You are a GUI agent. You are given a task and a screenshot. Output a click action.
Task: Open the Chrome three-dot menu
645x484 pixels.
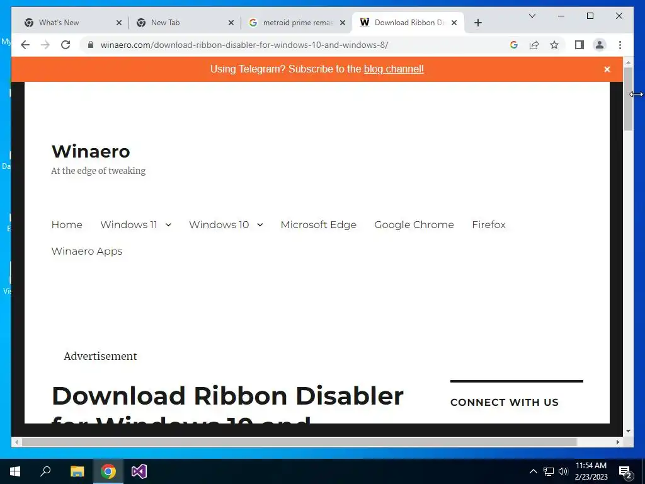(x=620, y=45)
